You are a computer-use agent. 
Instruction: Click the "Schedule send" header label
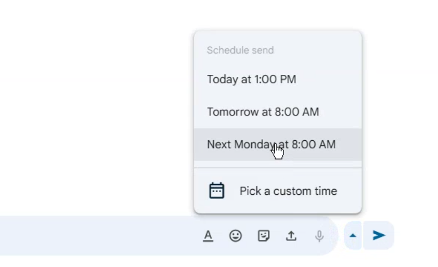coord(240,50)
